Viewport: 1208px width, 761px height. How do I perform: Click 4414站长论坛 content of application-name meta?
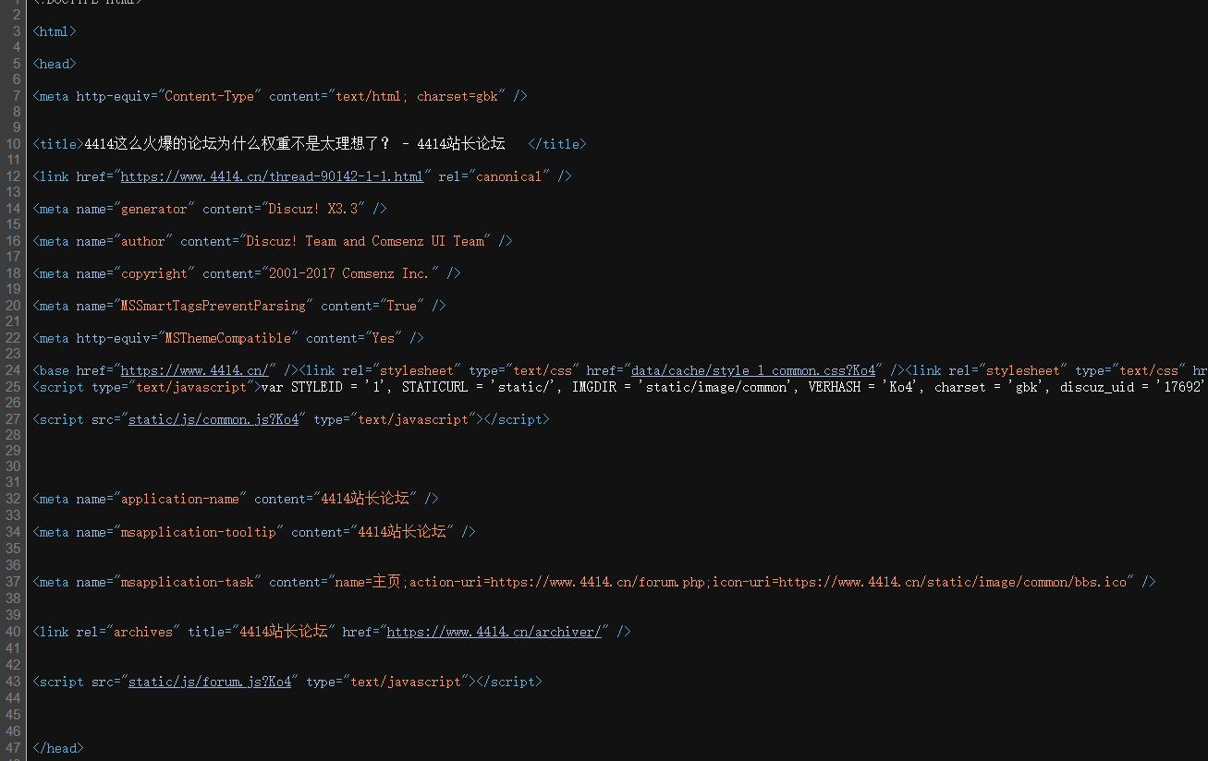364,499
